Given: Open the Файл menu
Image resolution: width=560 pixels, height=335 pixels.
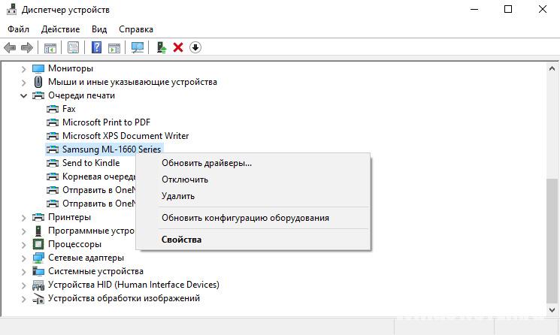Looking at the screenshot, I should coord(19,29).
